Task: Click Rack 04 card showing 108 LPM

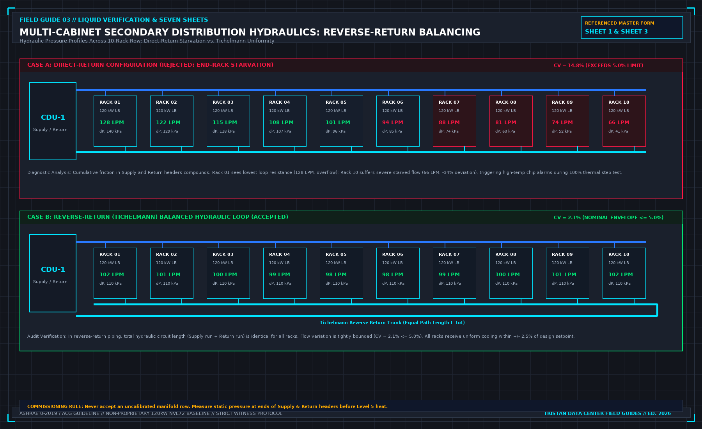Action: pos(285,121)
